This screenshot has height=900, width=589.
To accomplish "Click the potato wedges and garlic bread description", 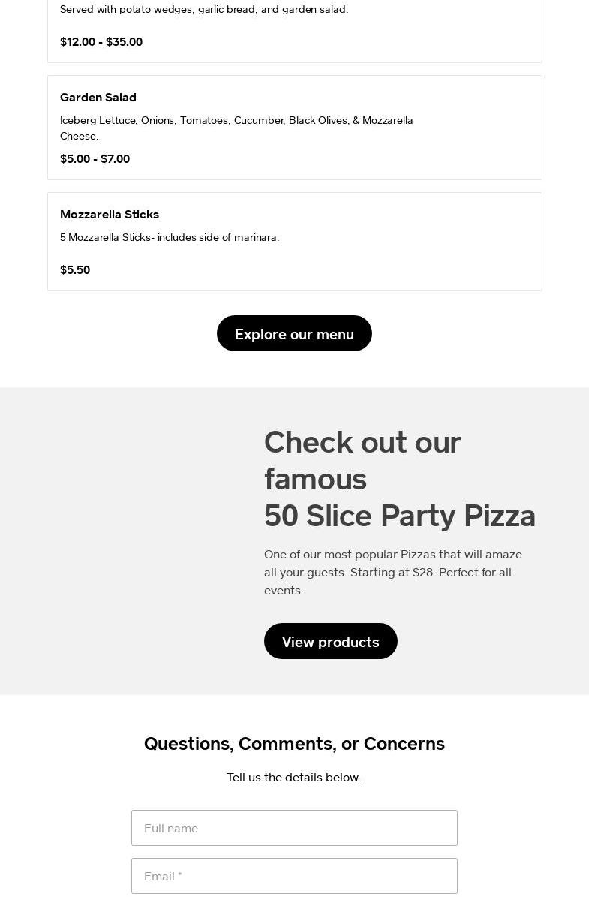I will coord(204,9).
